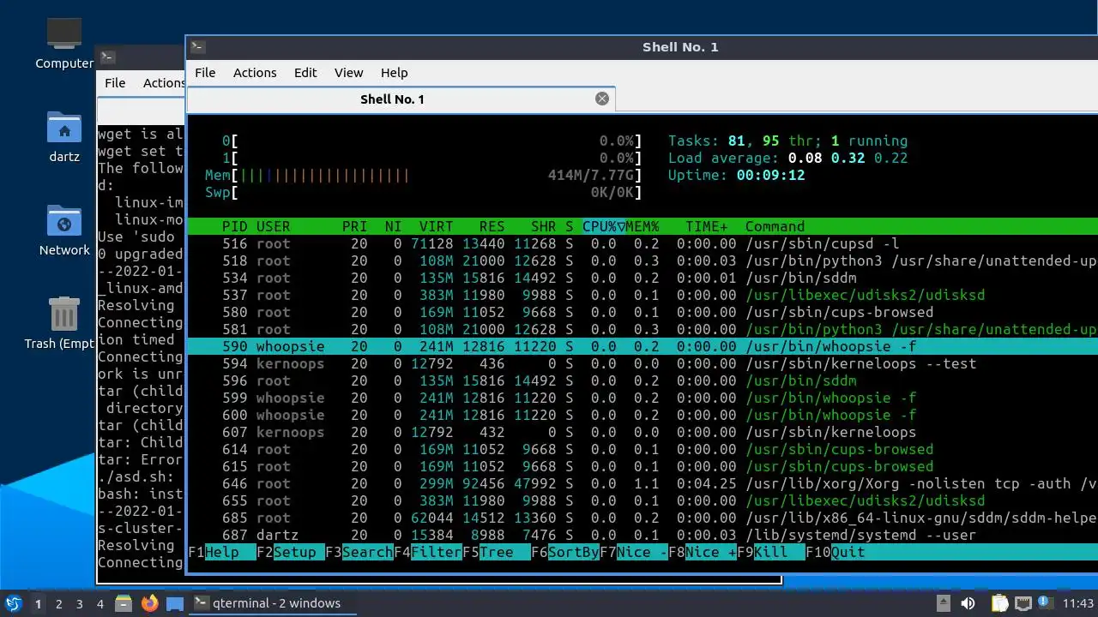Open the View menu

coord(348,73)
